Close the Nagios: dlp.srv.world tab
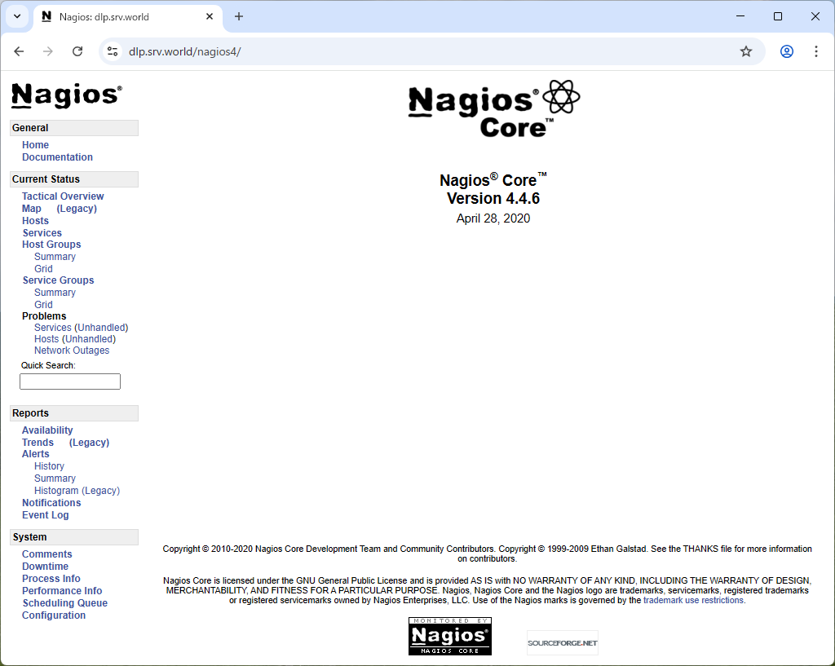This screenshot has height=666, width=835. [x=210, y=16]
